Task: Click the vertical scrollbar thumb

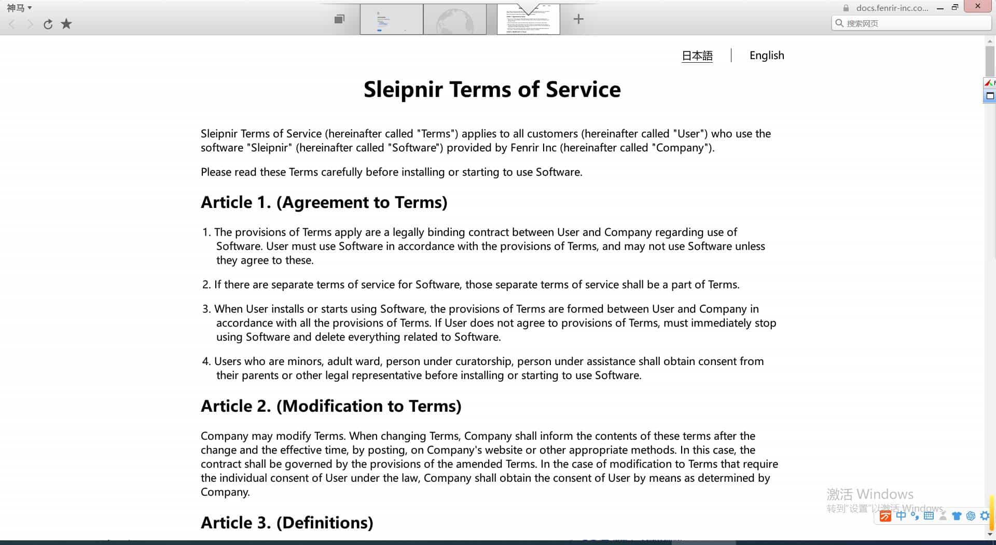Action: 990,61
